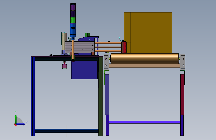Select the dark green frame leg near roller stand
Screen dimensions: 216x140
(101, 96)
